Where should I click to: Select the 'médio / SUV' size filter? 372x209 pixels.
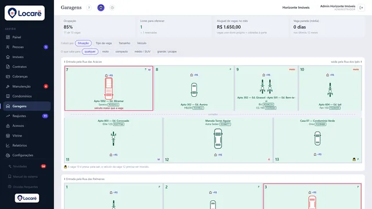click(142, 52)
